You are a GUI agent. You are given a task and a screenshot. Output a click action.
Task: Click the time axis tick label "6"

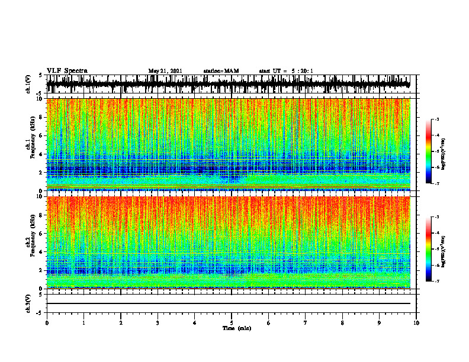269,323
